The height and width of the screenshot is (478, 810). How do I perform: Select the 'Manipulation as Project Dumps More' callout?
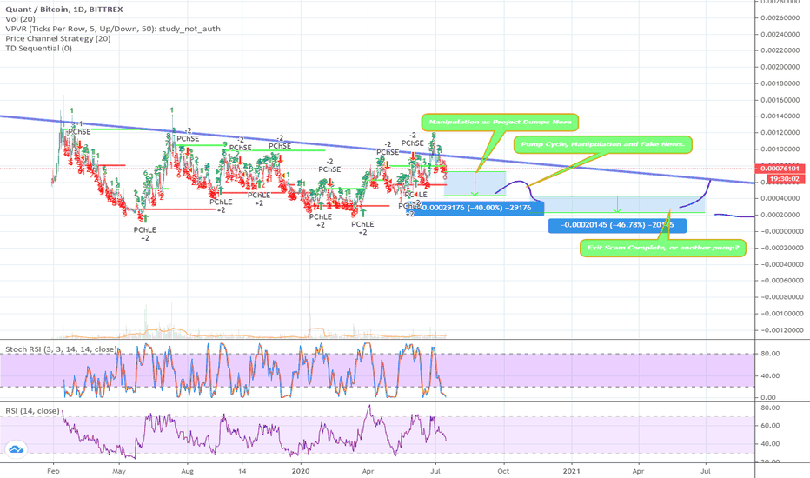click(500, 122)
